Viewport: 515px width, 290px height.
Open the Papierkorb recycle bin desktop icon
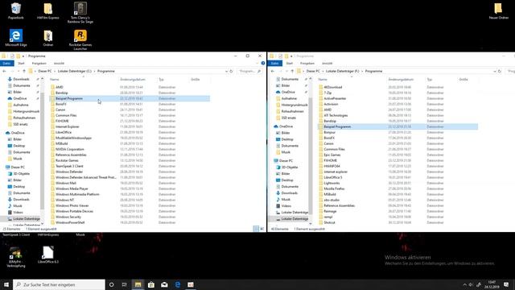(16, 10)
